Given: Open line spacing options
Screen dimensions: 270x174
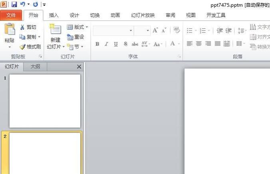Looking at the screenshot, I should [x=242, y=31].
